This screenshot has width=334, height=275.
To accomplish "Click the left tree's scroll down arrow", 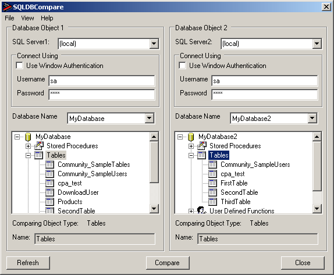I will click(154, 208).
